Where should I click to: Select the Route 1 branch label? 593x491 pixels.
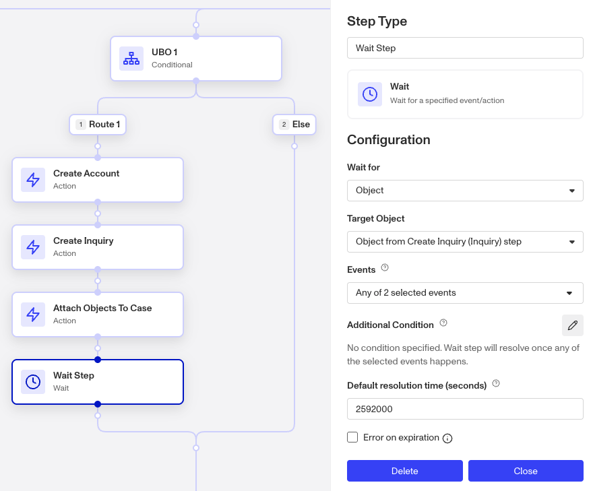(x=98, y=125)
